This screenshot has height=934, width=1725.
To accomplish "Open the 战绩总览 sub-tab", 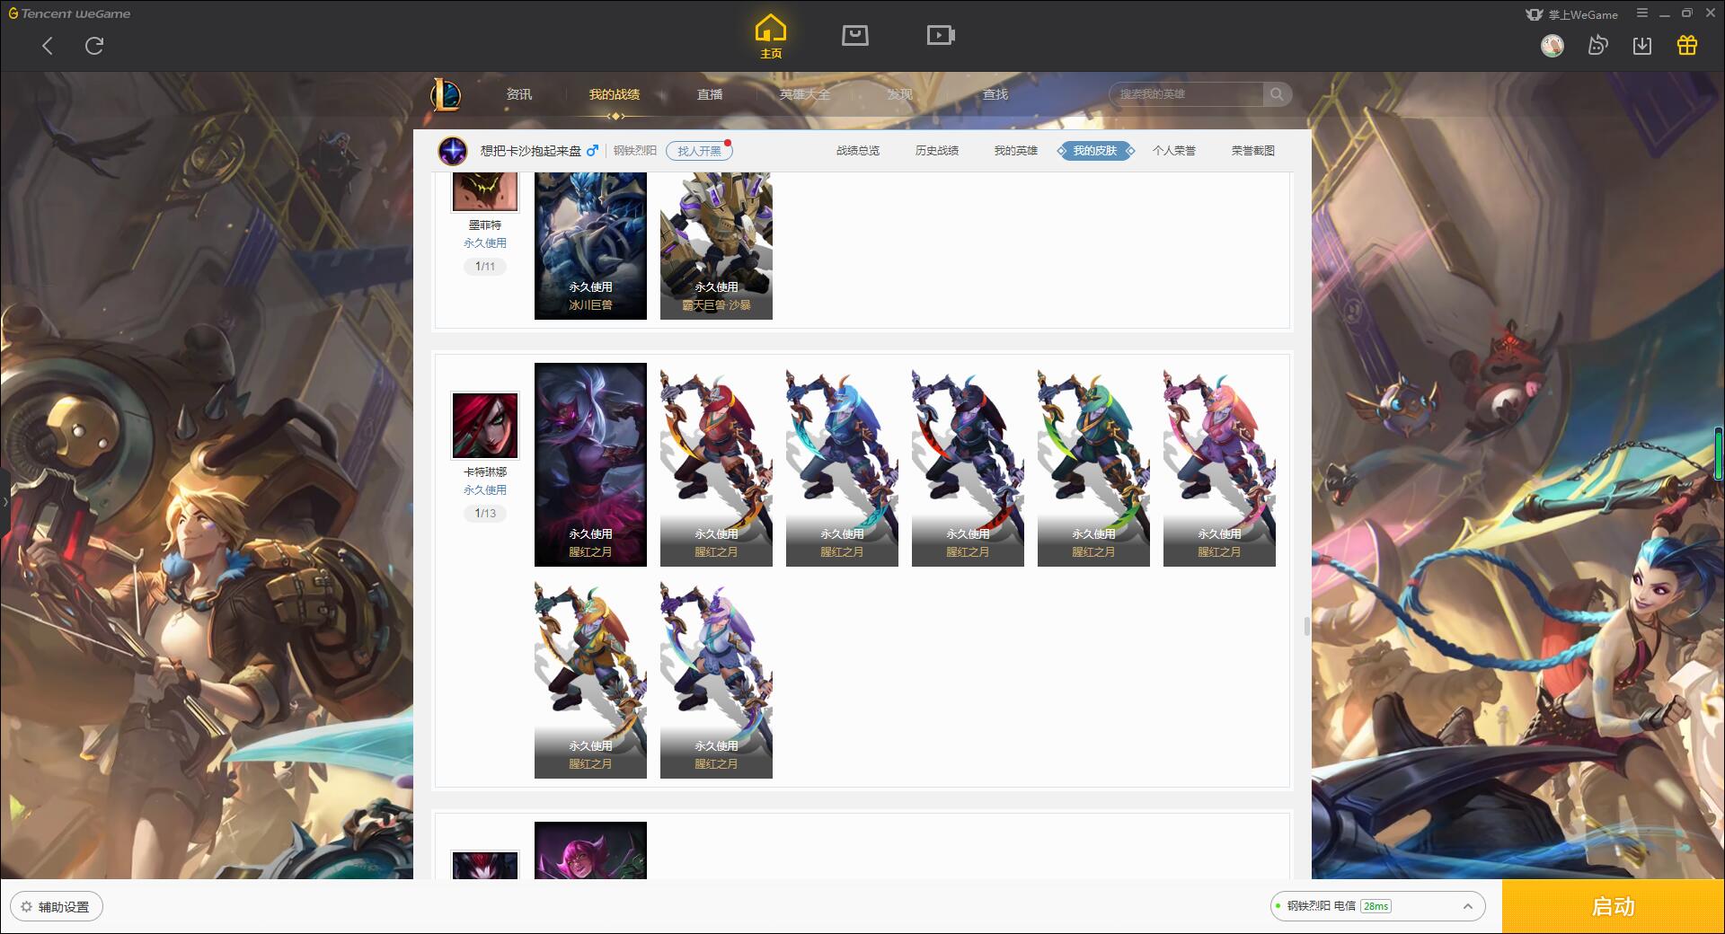I will tap(858, 151).
